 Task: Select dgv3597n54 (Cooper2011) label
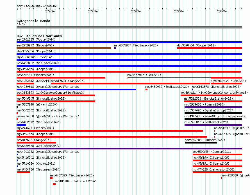tap(36, 134)
